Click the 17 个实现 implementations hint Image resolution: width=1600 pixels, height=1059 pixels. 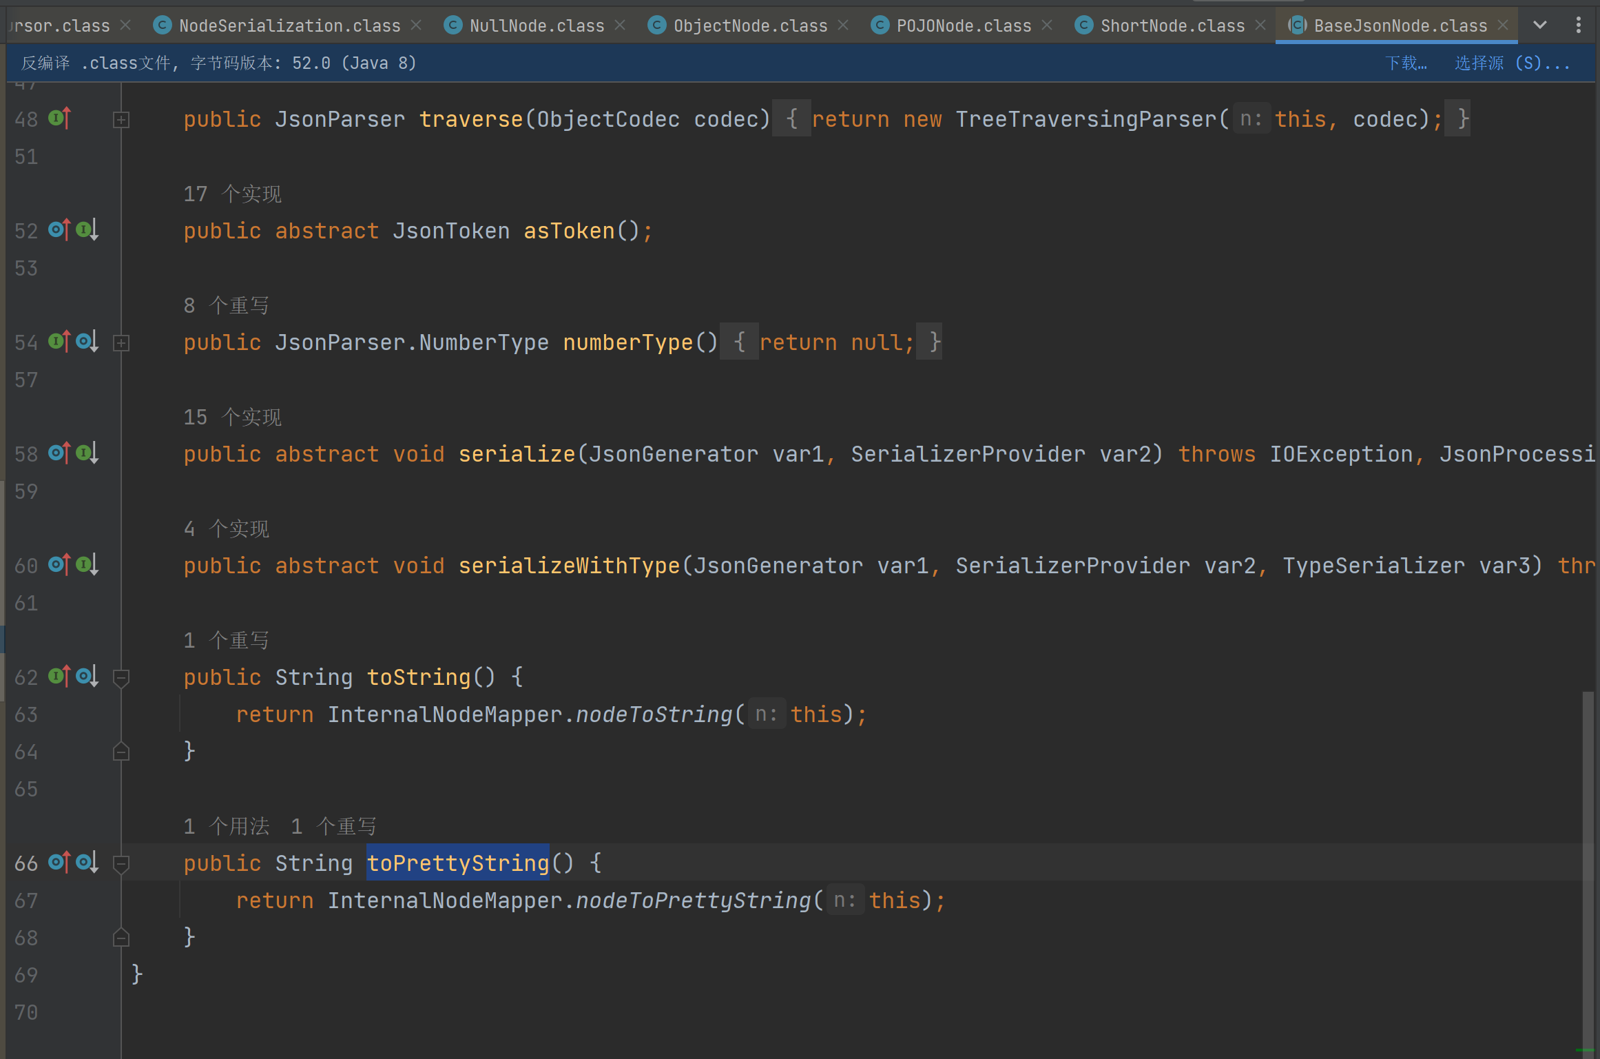[232, 194]
